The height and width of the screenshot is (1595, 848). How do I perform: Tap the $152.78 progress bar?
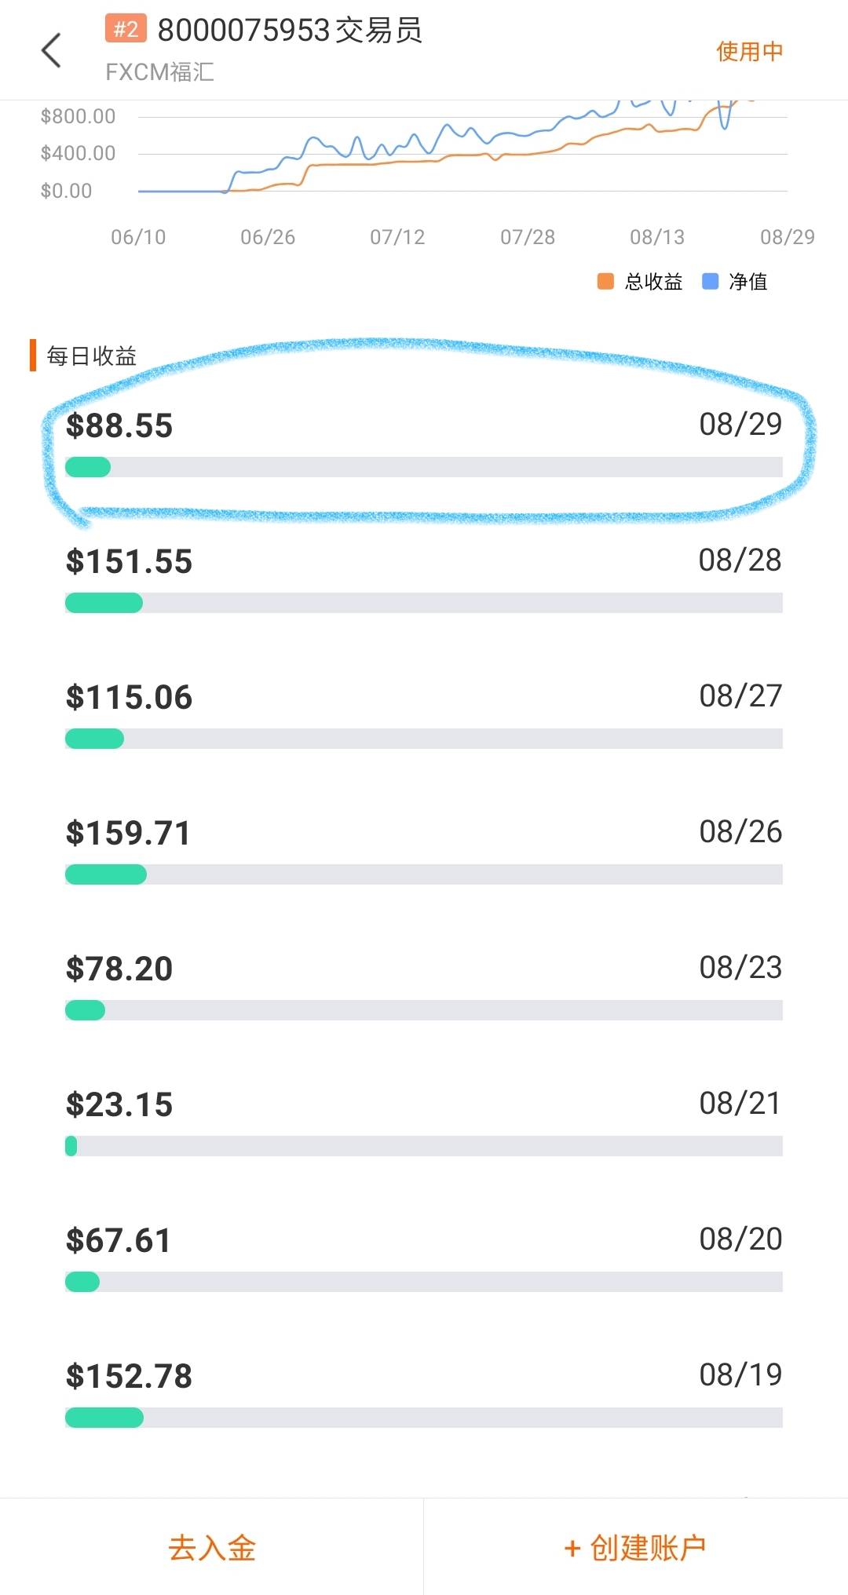click(x=424, y=1418)
